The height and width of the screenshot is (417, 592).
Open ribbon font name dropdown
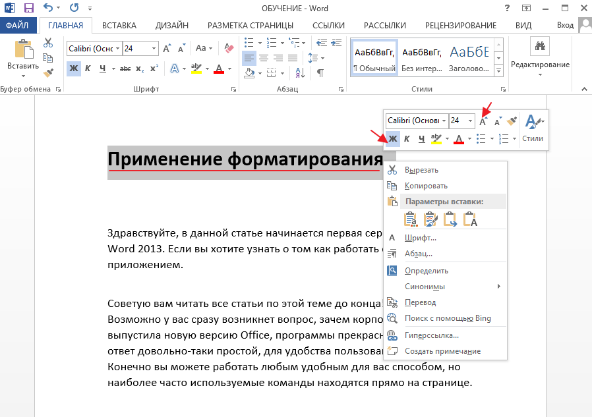118,48
